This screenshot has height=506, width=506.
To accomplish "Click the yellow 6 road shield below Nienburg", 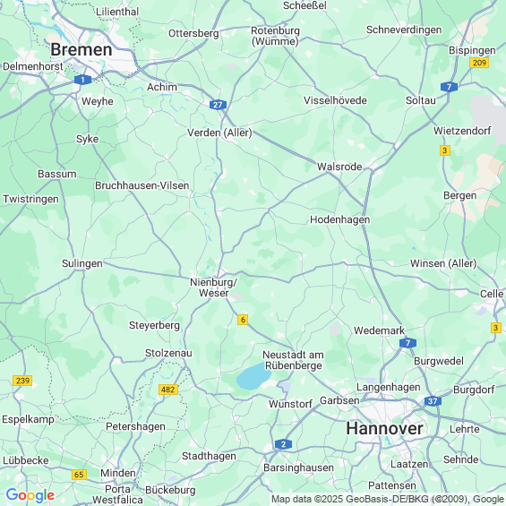I will coord(243,320).
